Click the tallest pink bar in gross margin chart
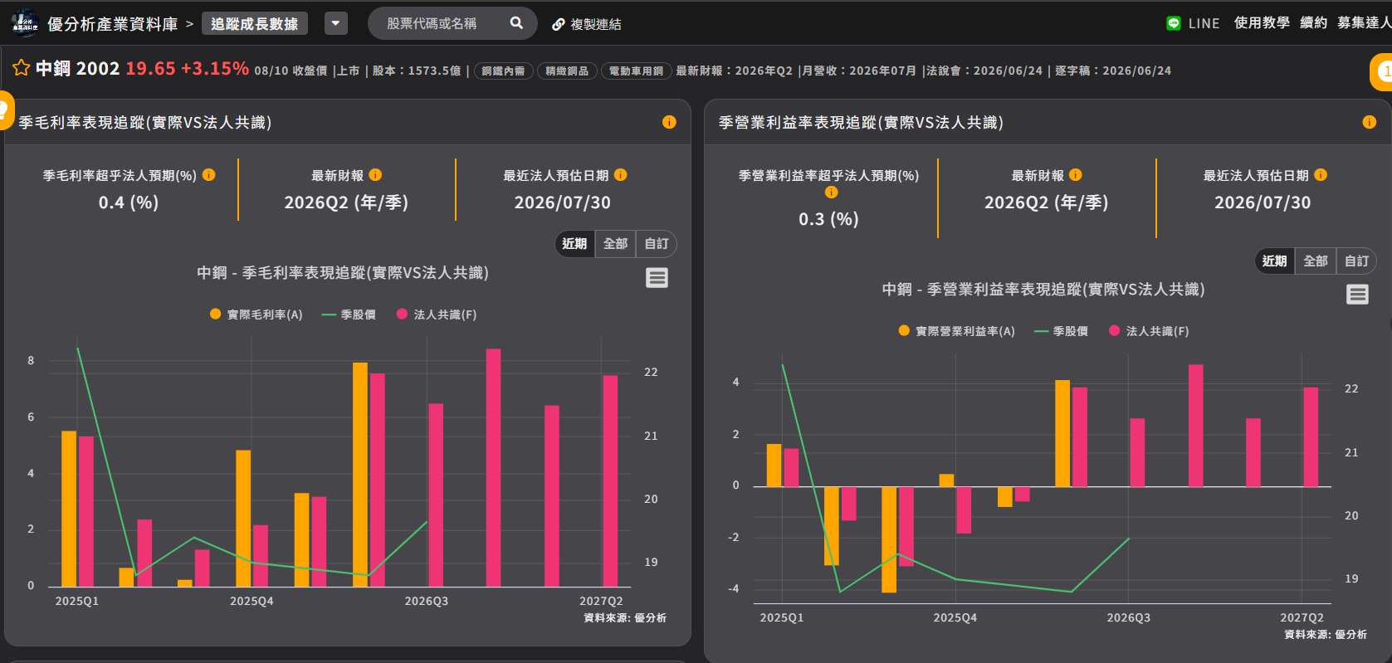 pos(493,467)
